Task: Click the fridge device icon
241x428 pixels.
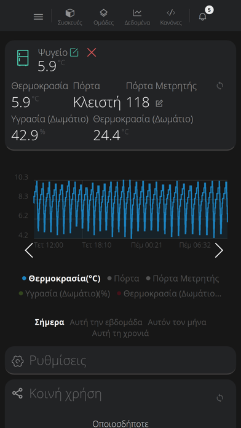Action: pos(23,58)
